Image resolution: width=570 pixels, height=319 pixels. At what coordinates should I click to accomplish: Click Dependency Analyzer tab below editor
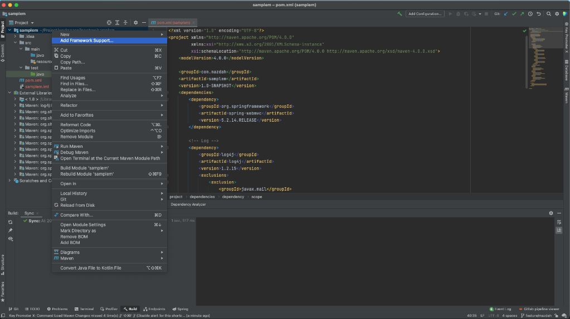[x=188, y=205]
